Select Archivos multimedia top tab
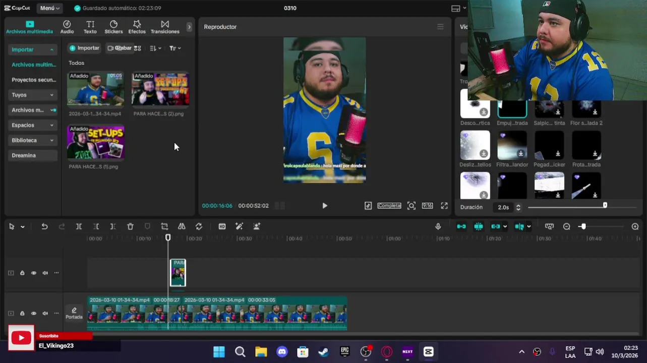This screenshot has height=363, width=647. click(29, 27)
